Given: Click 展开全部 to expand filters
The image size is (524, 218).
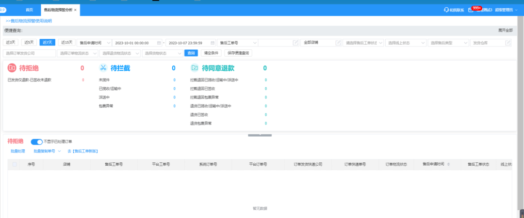Looking at the screenshot, I should pos(505,31).
